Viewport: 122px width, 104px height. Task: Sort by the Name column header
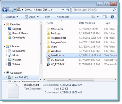(x=50, y=23)
